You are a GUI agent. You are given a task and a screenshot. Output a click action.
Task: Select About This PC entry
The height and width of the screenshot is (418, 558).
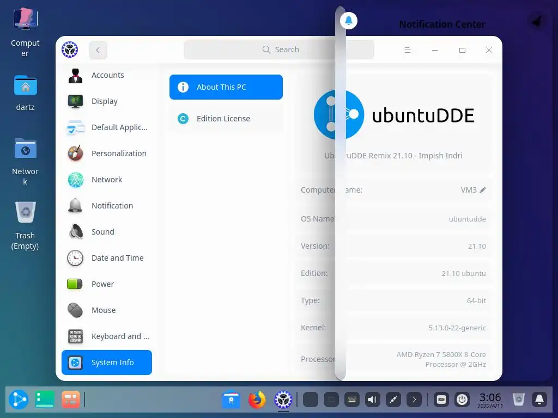(x=226, y=87)
